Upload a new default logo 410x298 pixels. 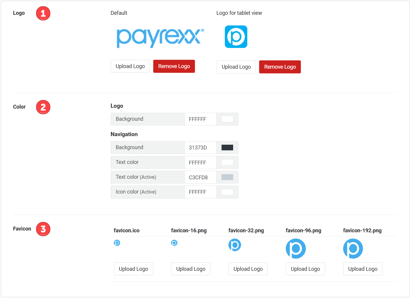point(130,66)
